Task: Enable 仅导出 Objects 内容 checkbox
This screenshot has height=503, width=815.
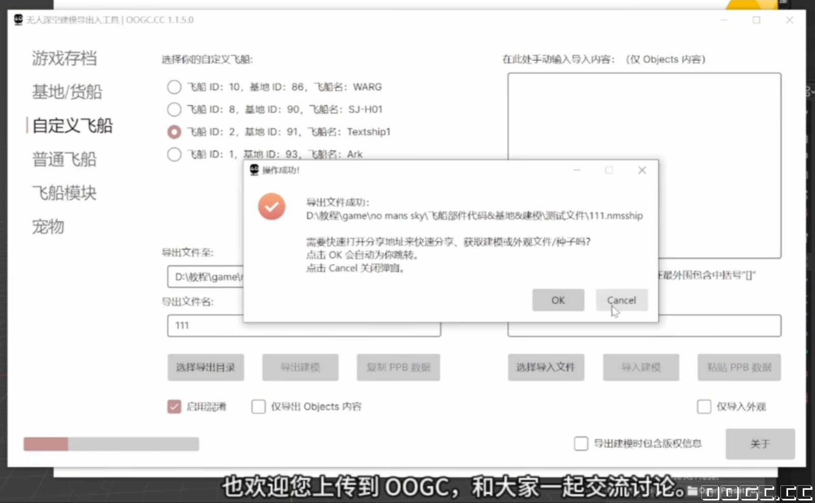Action: (x=259, y=407)
